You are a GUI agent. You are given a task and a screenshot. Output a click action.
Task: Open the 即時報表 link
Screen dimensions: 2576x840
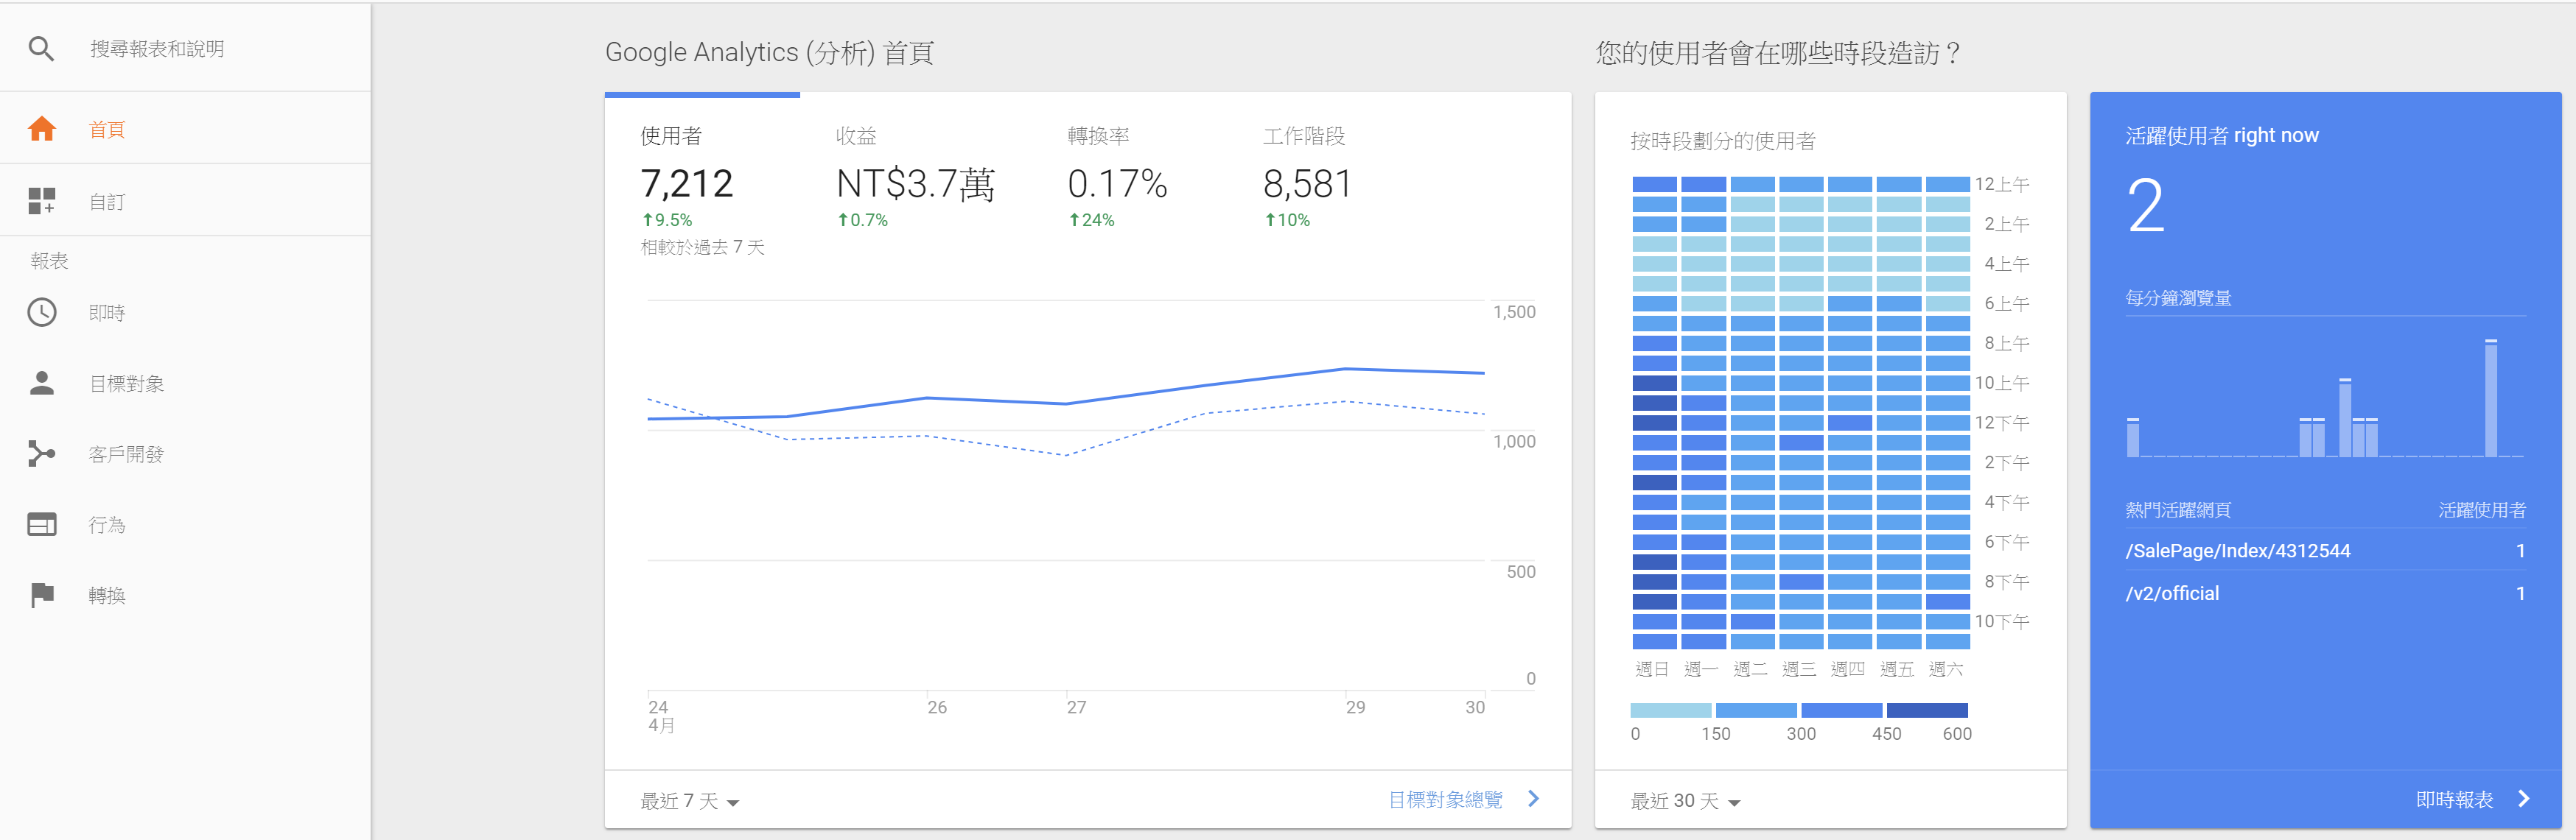(2454, 799)
